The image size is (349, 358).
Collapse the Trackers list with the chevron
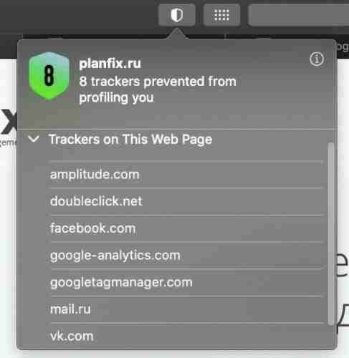[x=34, y=139]
